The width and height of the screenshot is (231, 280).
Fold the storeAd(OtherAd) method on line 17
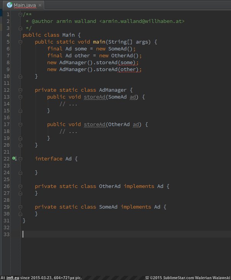click(21, 124)
